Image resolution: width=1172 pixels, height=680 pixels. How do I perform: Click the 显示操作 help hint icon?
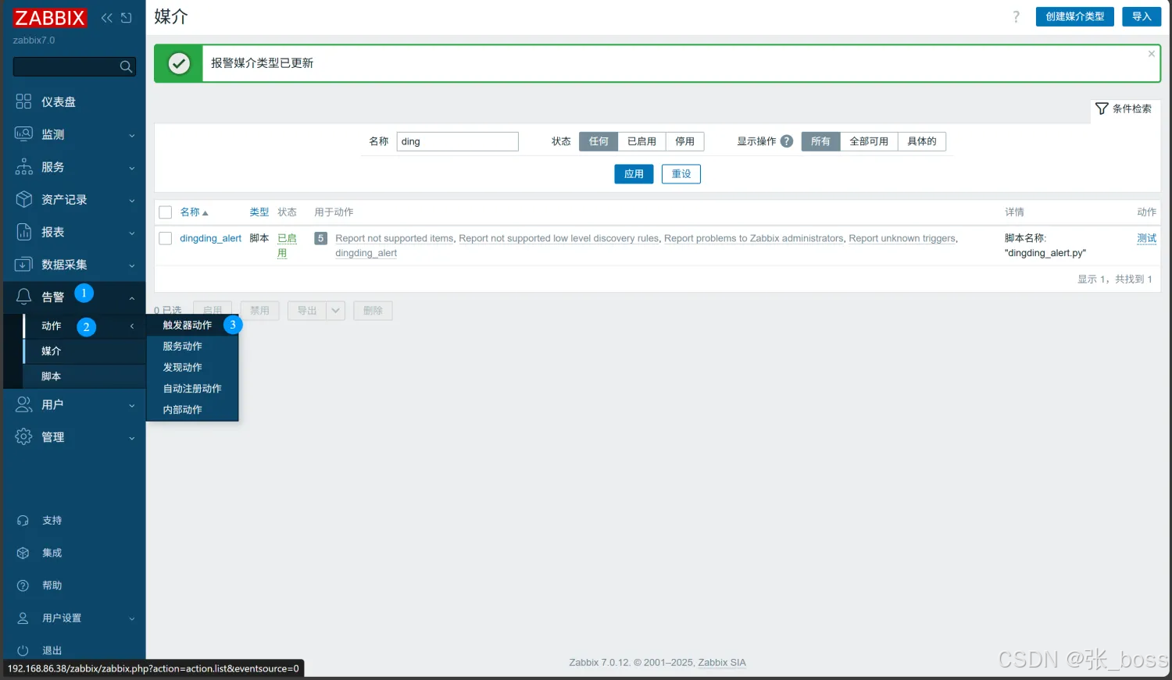click(x=787, y=141)
